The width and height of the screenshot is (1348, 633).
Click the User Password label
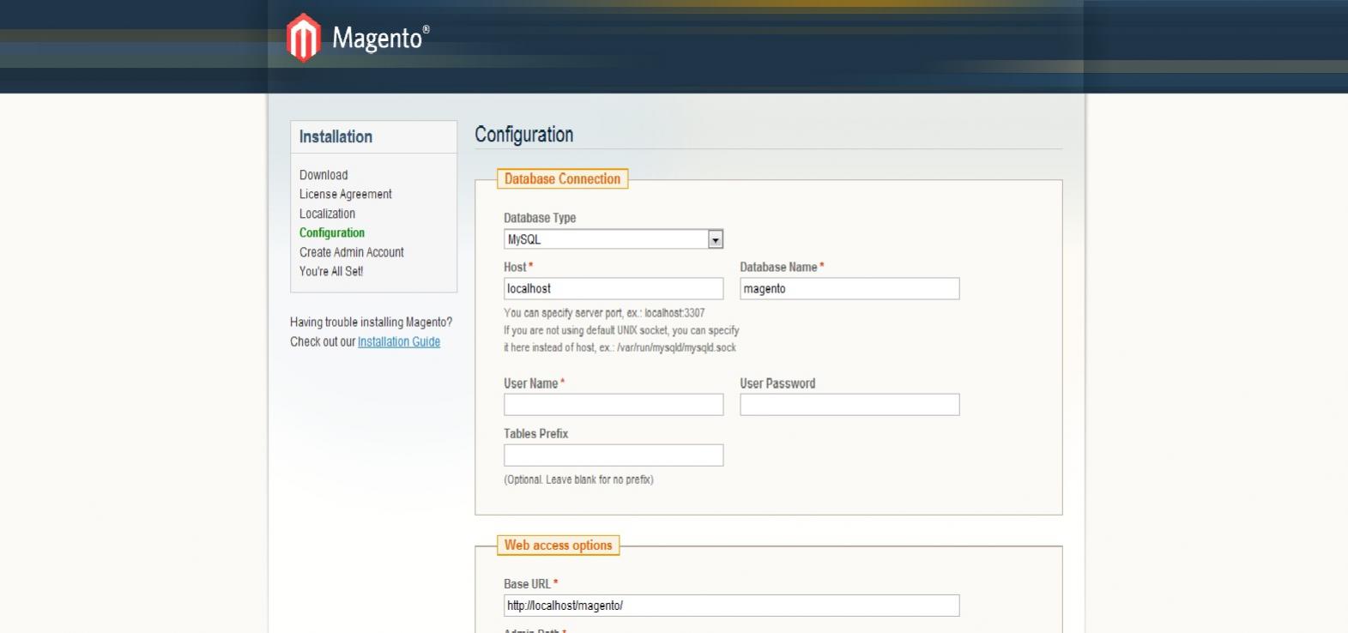click(x=777, y=383)
